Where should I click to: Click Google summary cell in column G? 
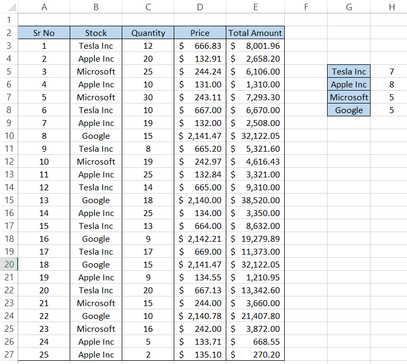[349, 110]
